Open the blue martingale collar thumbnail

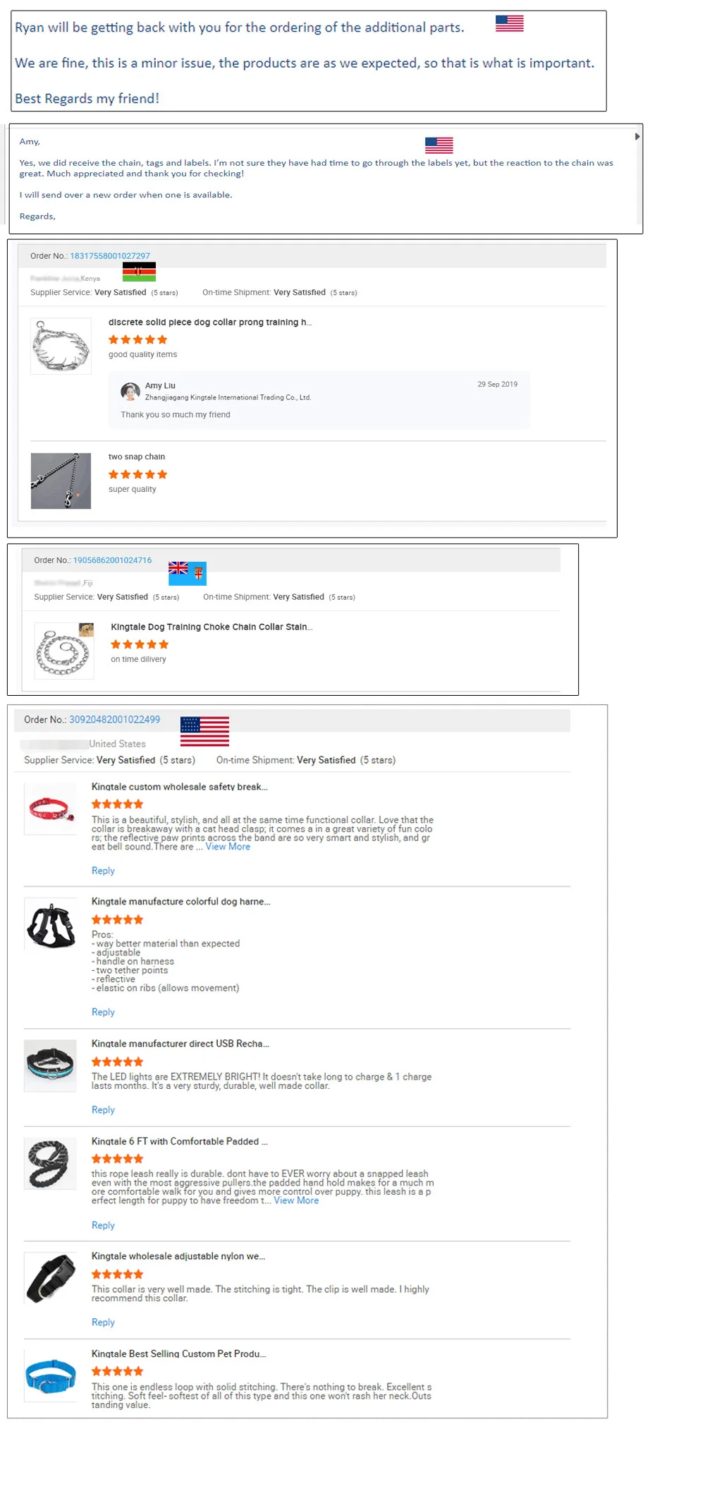(x=50, y=1376)
